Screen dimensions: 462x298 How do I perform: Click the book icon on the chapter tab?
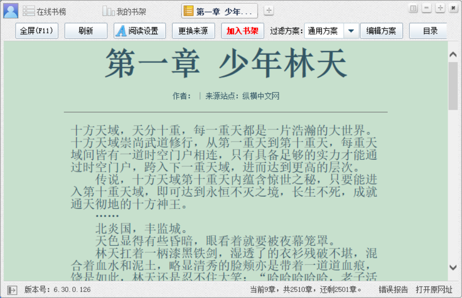[189, 11]
